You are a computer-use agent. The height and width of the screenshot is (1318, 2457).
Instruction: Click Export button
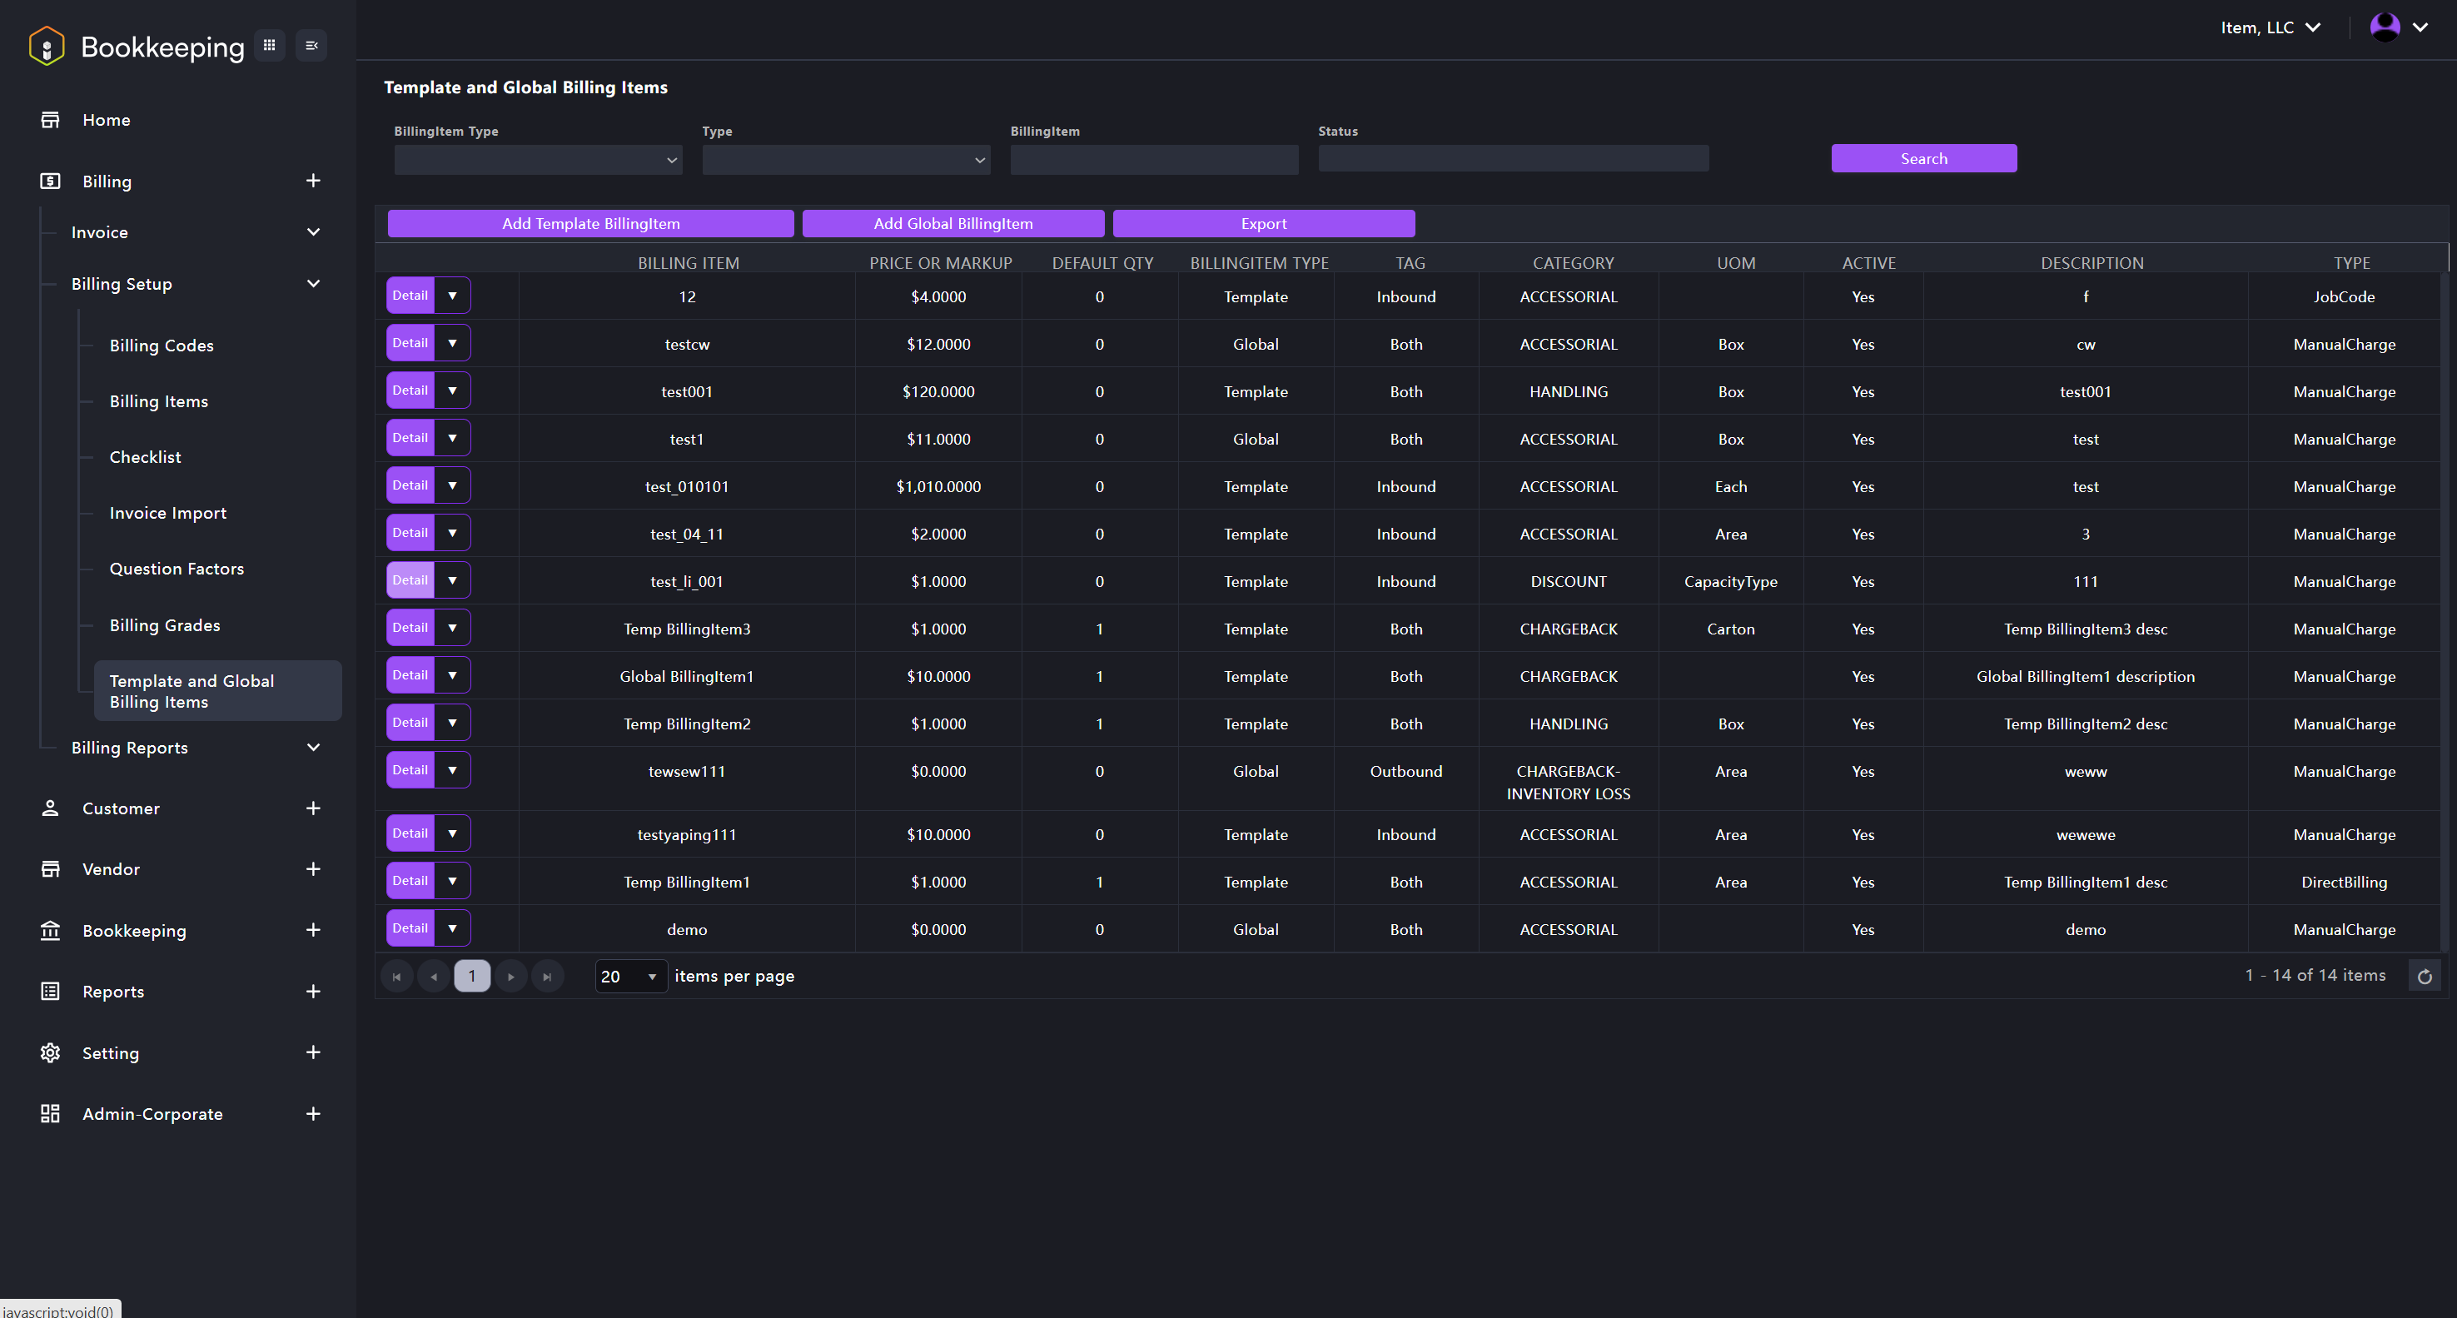click(x=1264, y=223)
